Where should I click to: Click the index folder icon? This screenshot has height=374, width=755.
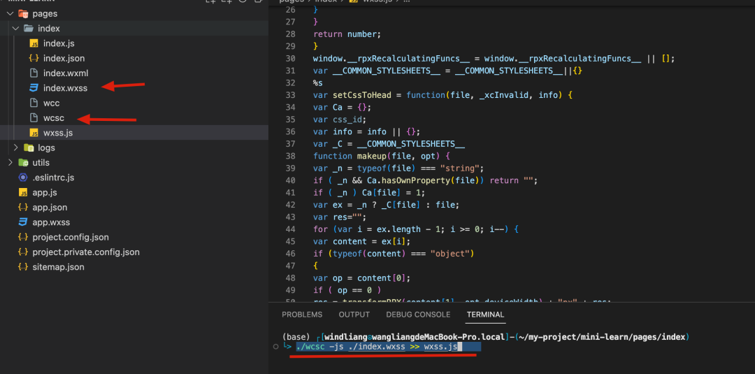pyautogui.click(x=29, y=29)
